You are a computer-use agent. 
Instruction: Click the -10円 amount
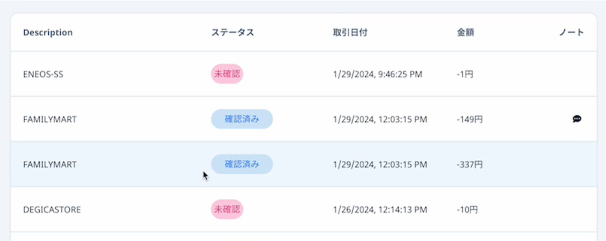(467, 209)
